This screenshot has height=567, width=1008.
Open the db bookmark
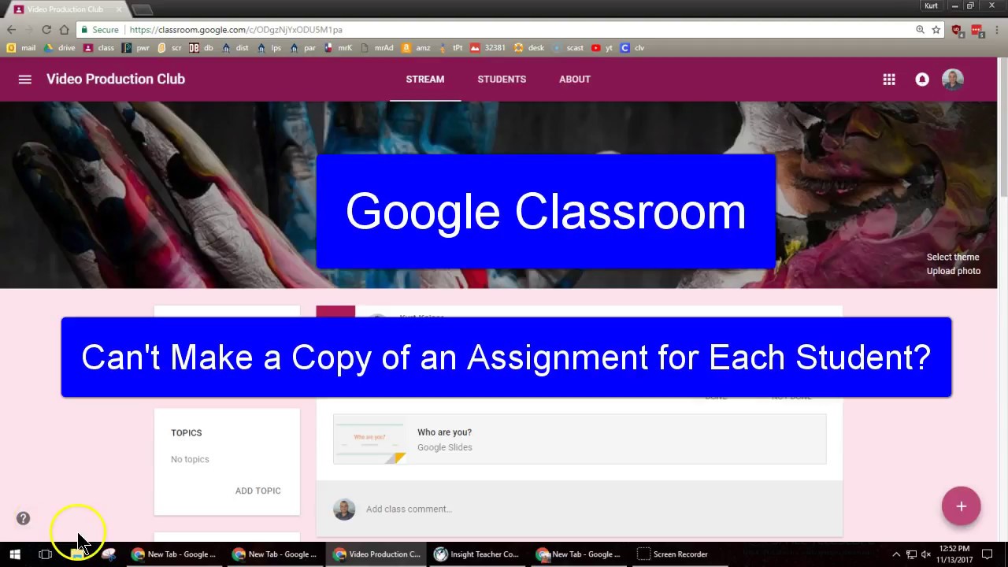pyautogui.click(x=201, y=47)
